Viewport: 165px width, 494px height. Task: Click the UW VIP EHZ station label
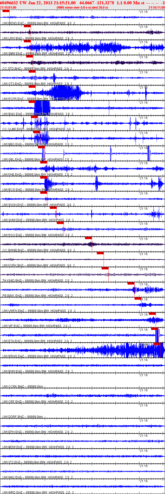coord(37,326)
